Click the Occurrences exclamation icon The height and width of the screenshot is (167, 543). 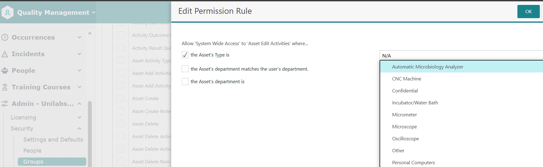tap(5, 37)
